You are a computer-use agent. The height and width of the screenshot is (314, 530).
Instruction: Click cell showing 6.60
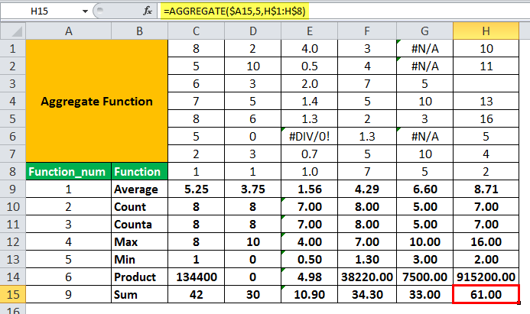pyautogui.click(x=425, y=189)
